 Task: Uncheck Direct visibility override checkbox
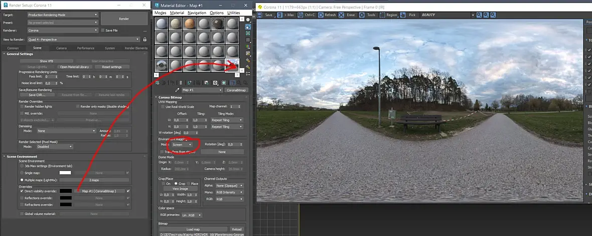22,191
